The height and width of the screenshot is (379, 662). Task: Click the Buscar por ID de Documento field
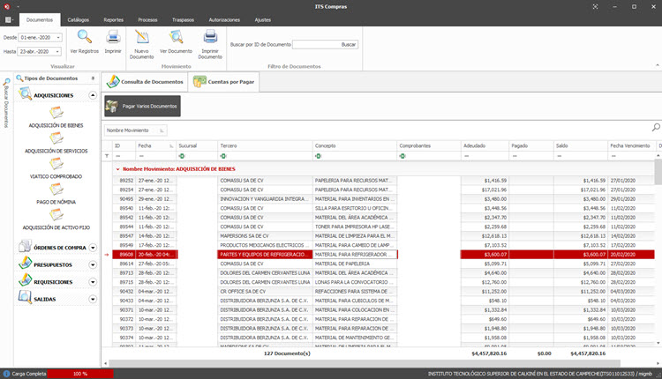(x=315, y=44)
